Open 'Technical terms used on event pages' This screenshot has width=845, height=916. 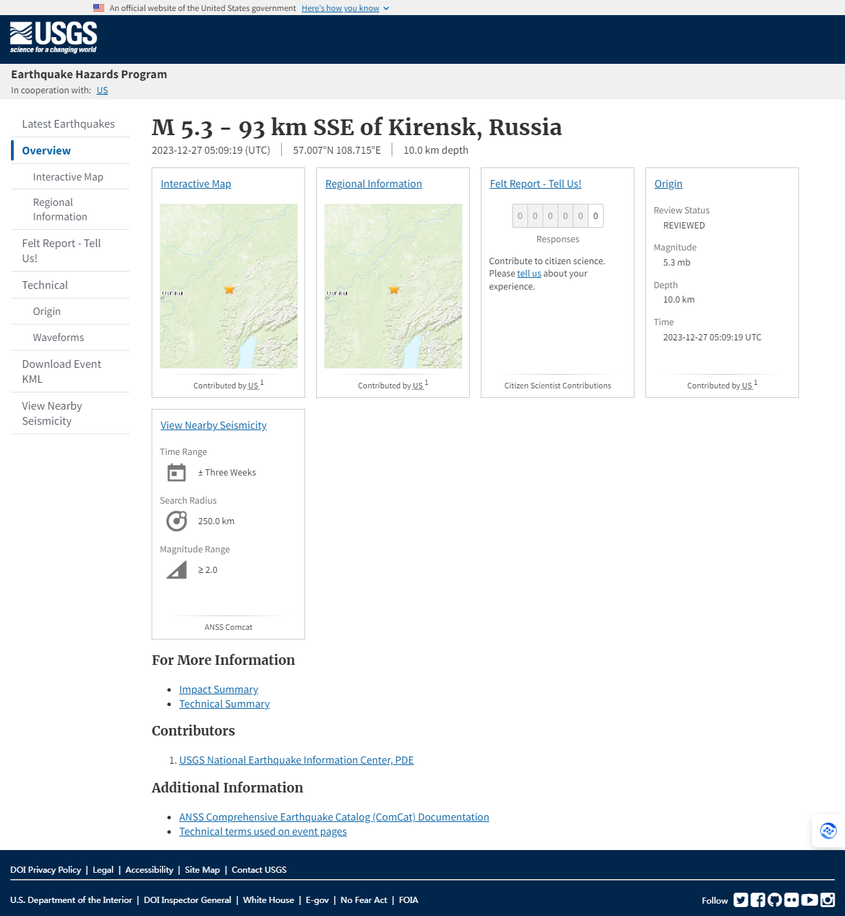(x=263, y=832)
